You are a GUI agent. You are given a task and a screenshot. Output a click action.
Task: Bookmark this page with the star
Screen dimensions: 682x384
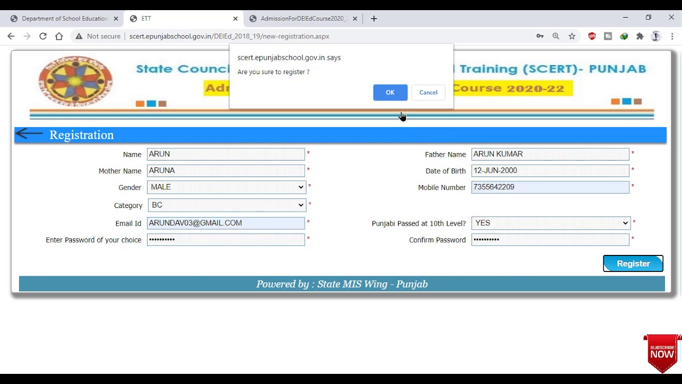coord(572,36)
